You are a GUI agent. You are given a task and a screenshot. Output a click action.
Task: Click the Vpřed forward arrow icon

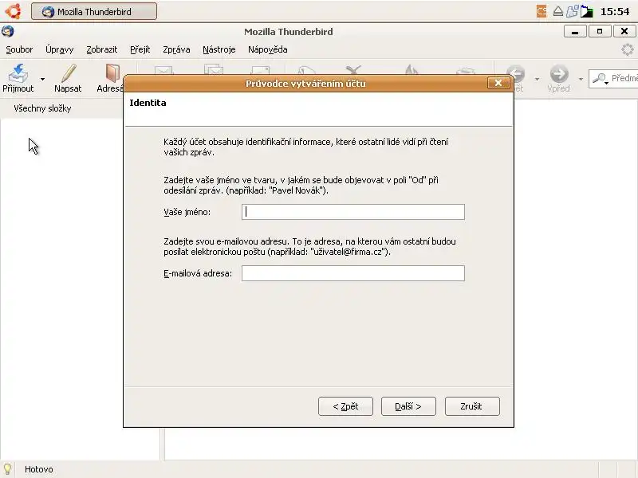coord(559,74)
